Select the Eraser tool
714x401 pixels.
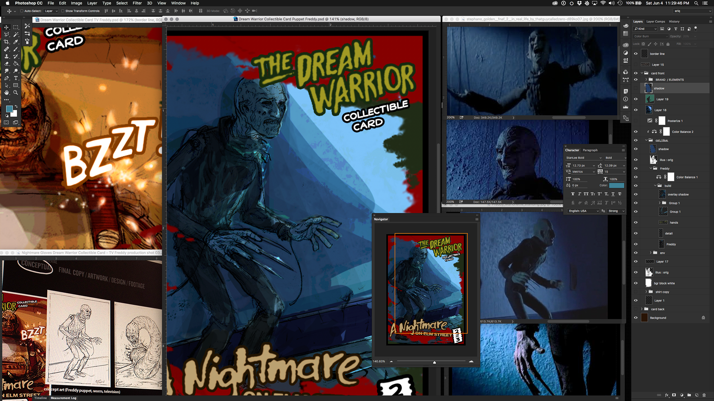coord(6,63)
